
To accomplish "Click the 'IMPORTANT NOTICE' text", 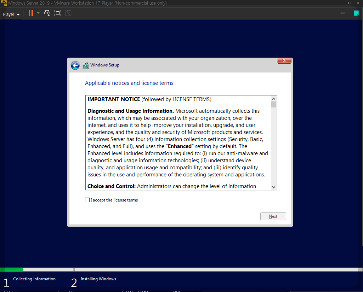I will [114, 99].
